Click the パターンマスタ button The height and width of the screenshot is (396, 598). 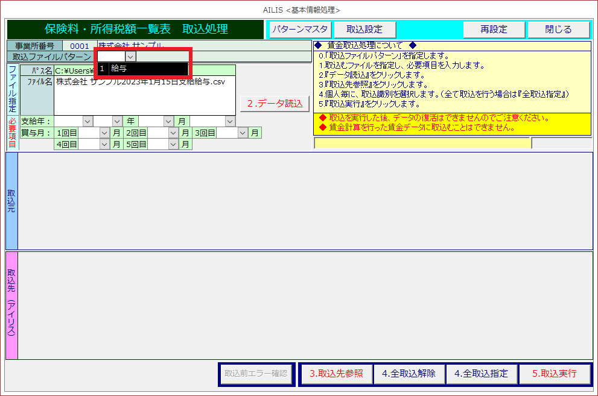[x=300, y=30]
